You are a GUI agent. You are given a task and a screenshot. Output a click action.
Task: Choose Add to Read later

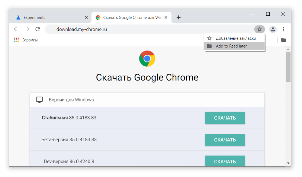pyautogui.click(x=234, y=46)
